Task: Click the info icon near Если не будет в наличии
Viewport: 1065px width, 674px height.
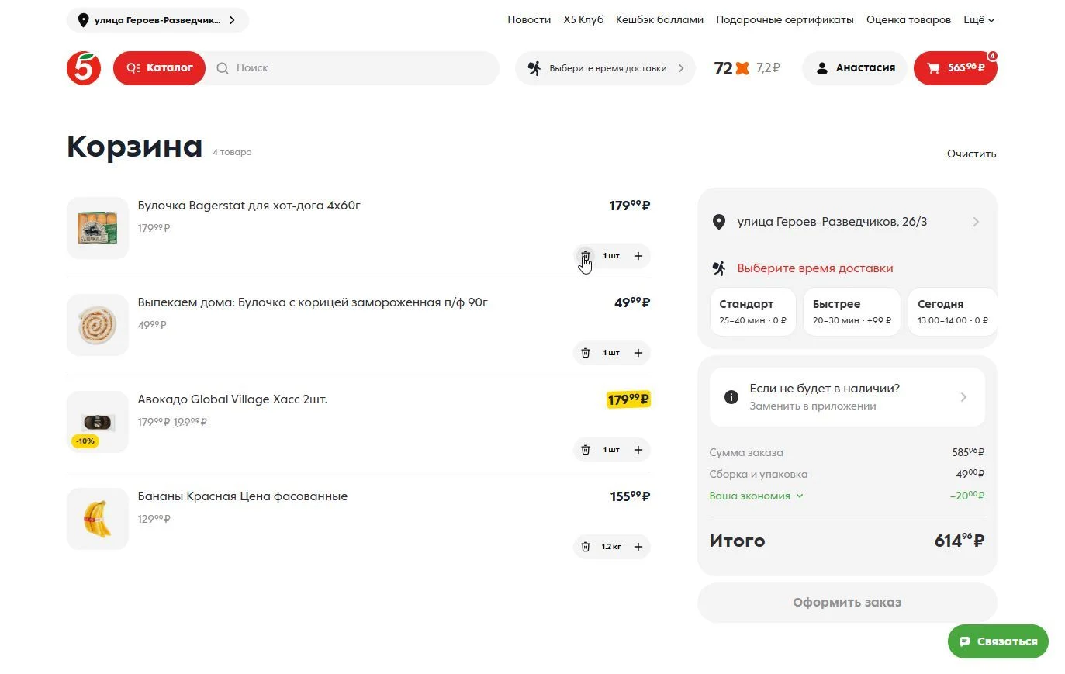Action: point(731,397)
